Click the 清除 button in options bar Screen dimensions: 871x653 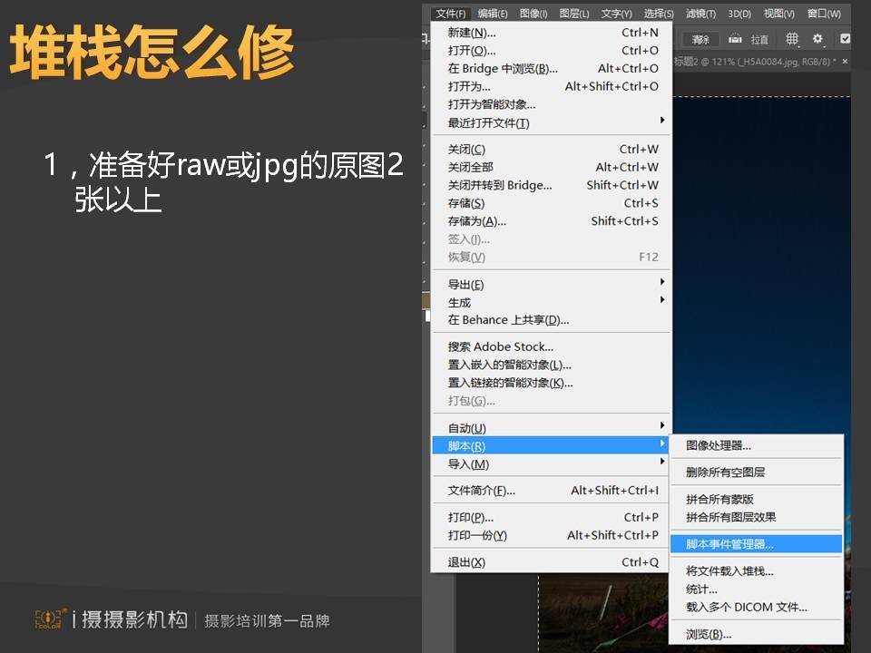(700, 39)
